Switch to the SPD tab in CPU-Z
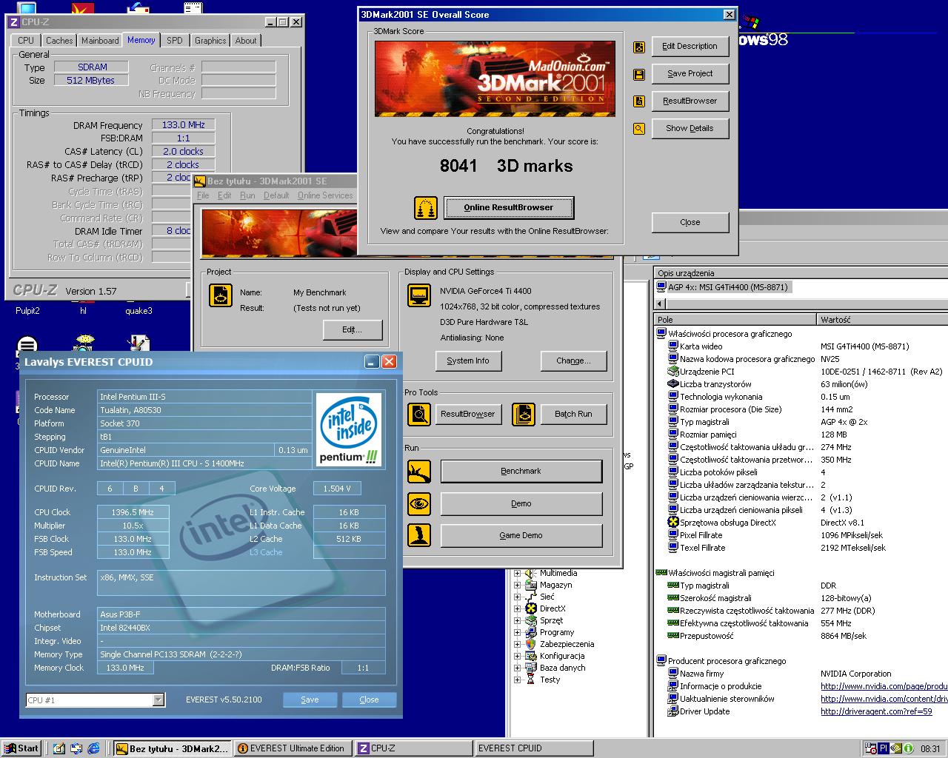The width and height of the screenshot is (948, 758). click(175, 41)
